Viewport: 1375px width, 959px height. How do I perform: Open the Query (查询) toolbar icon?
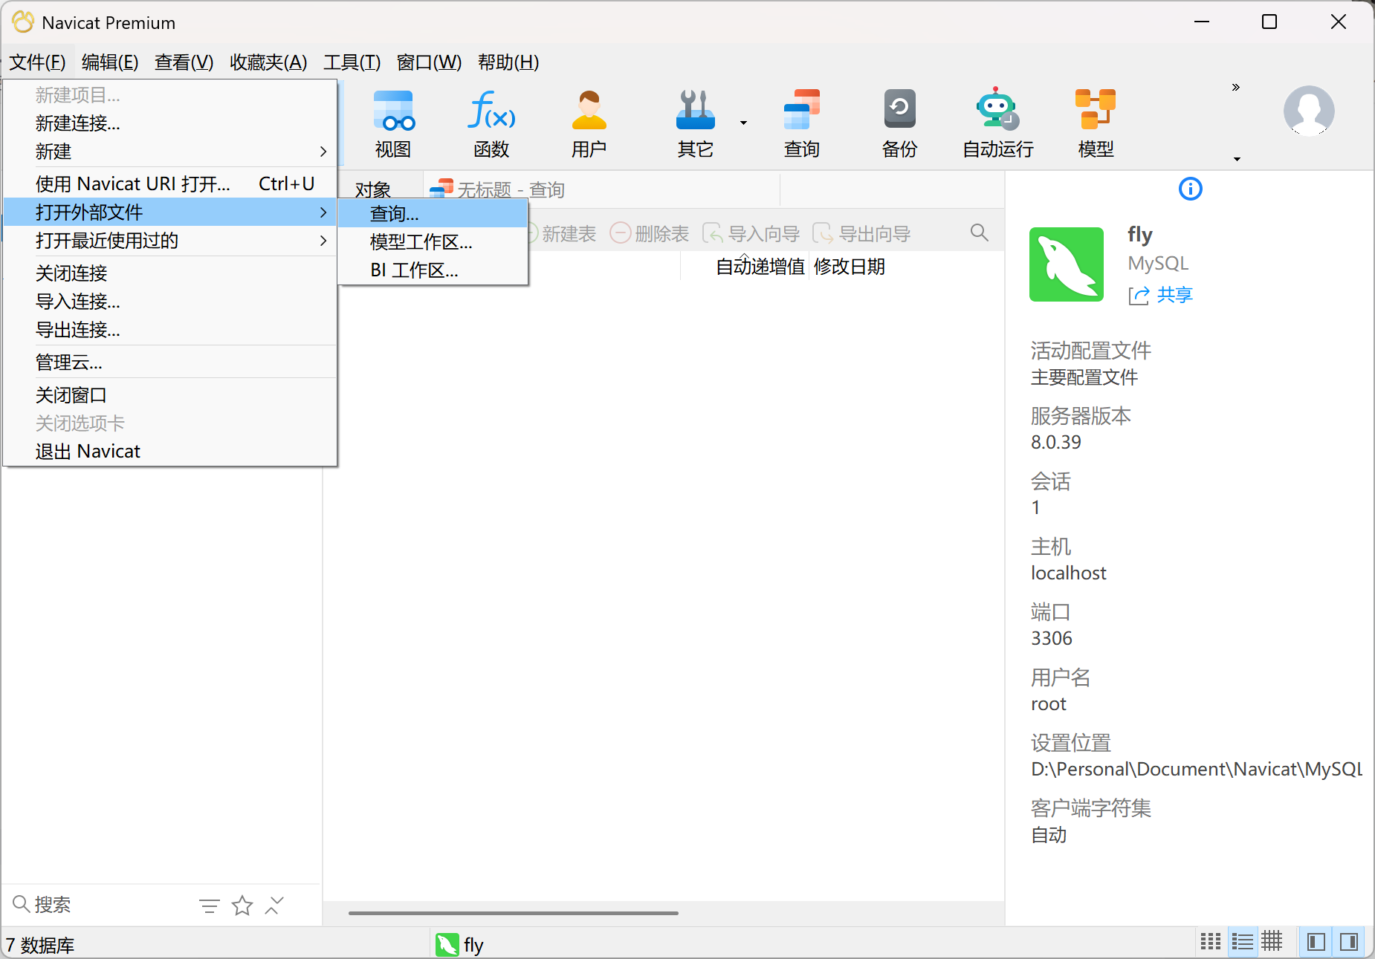(x=801, y=123)
